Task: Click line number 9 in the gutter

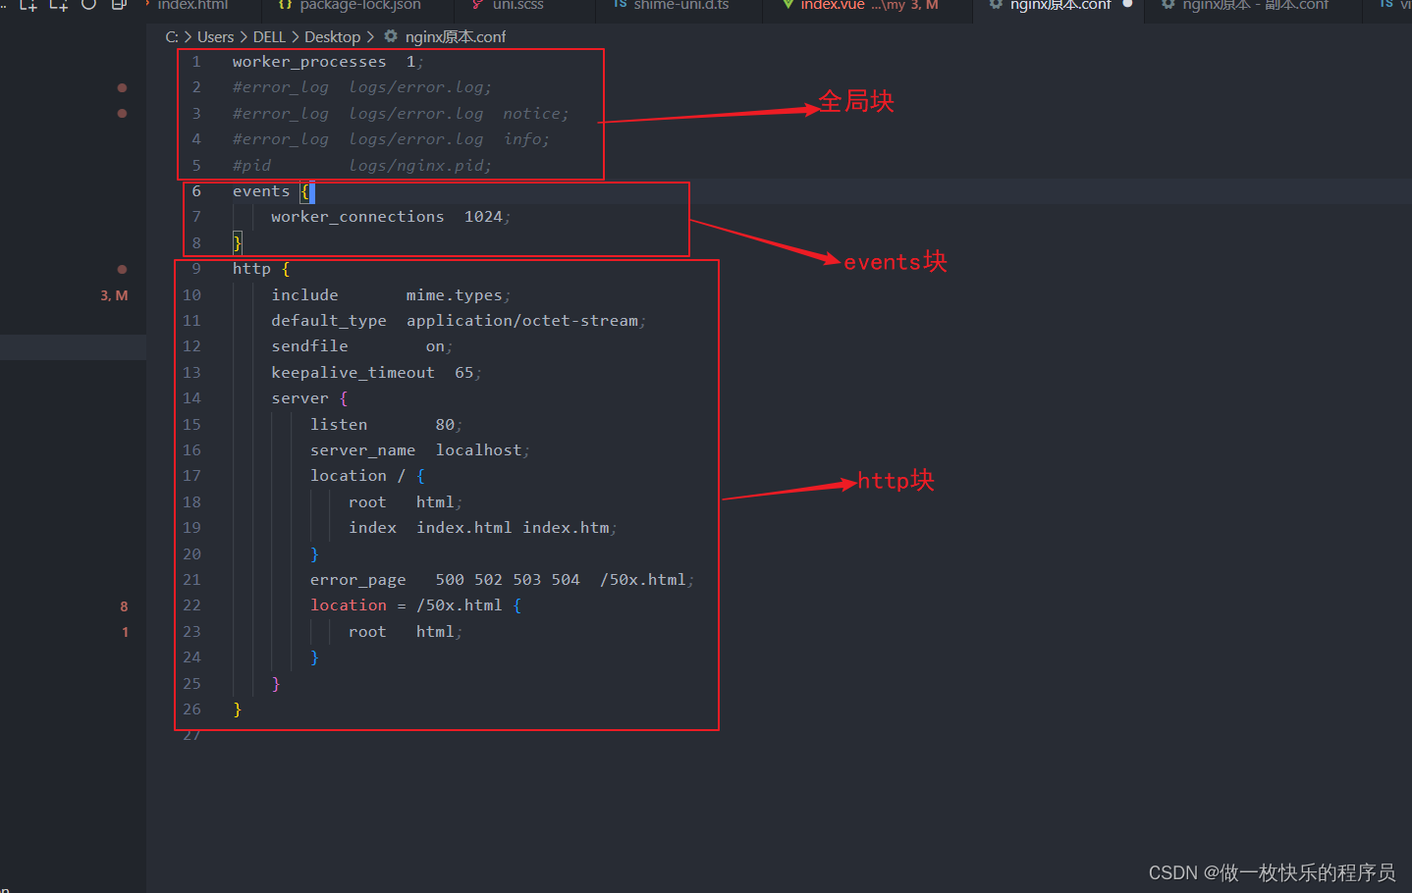Action: pos(196,269)
